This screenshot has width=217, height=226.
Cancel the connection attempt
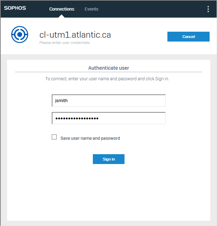[189, 37]
